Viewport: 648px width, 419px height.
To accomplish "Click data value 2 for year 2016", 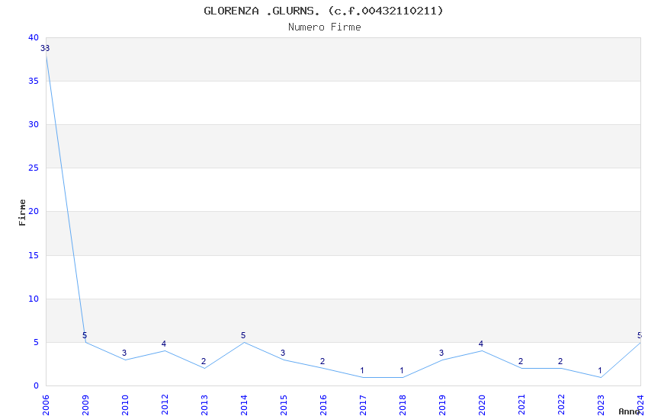I will coord(322,361).
